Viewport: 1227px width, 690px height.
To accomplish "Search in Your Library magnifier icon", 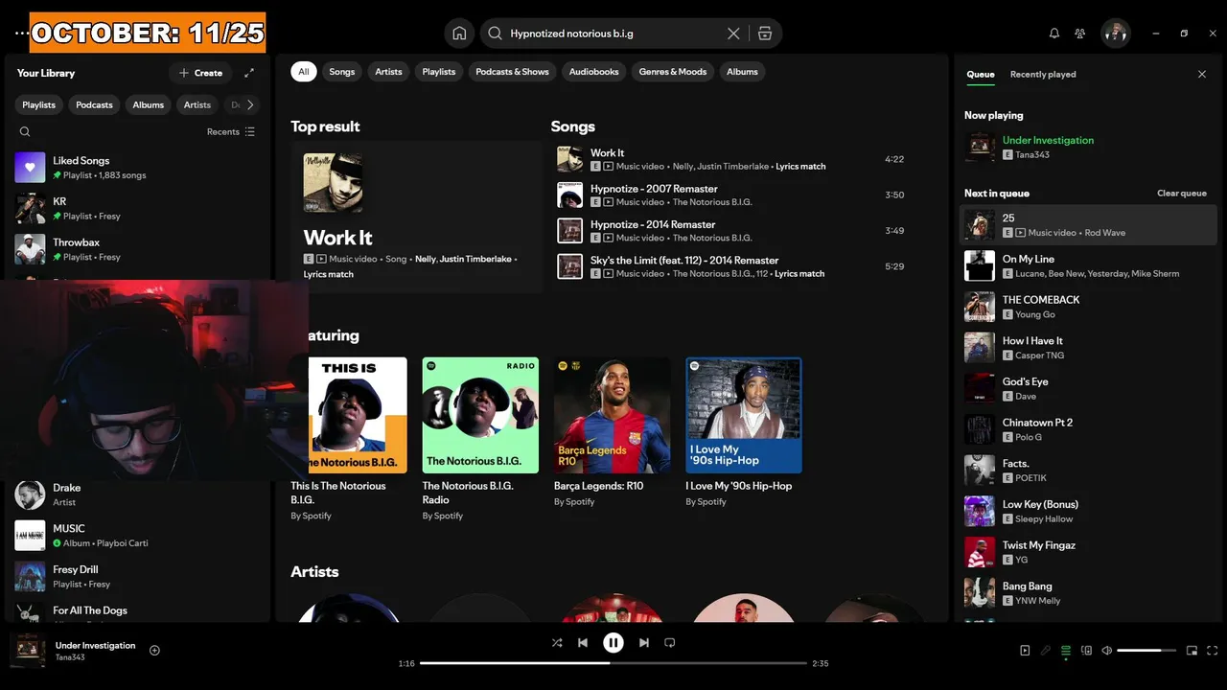I will pos(25,132).
